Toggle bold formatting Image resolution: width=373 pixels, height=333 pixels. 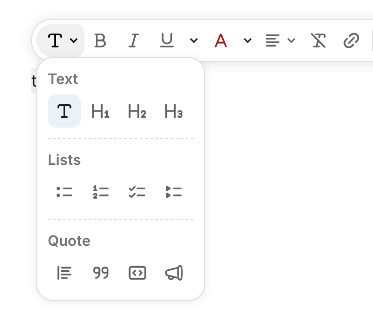coord(100,40)
